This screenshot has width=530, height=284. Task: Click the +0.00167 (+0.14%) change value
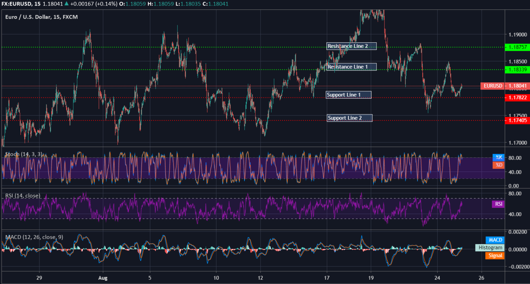click(x=94, y=4)
